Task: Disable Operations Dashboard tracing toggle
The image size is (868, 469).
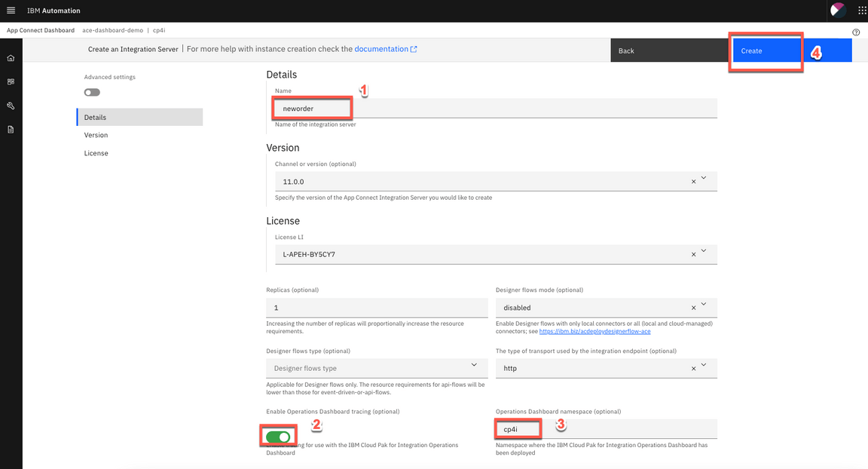Action: point(278,437)
